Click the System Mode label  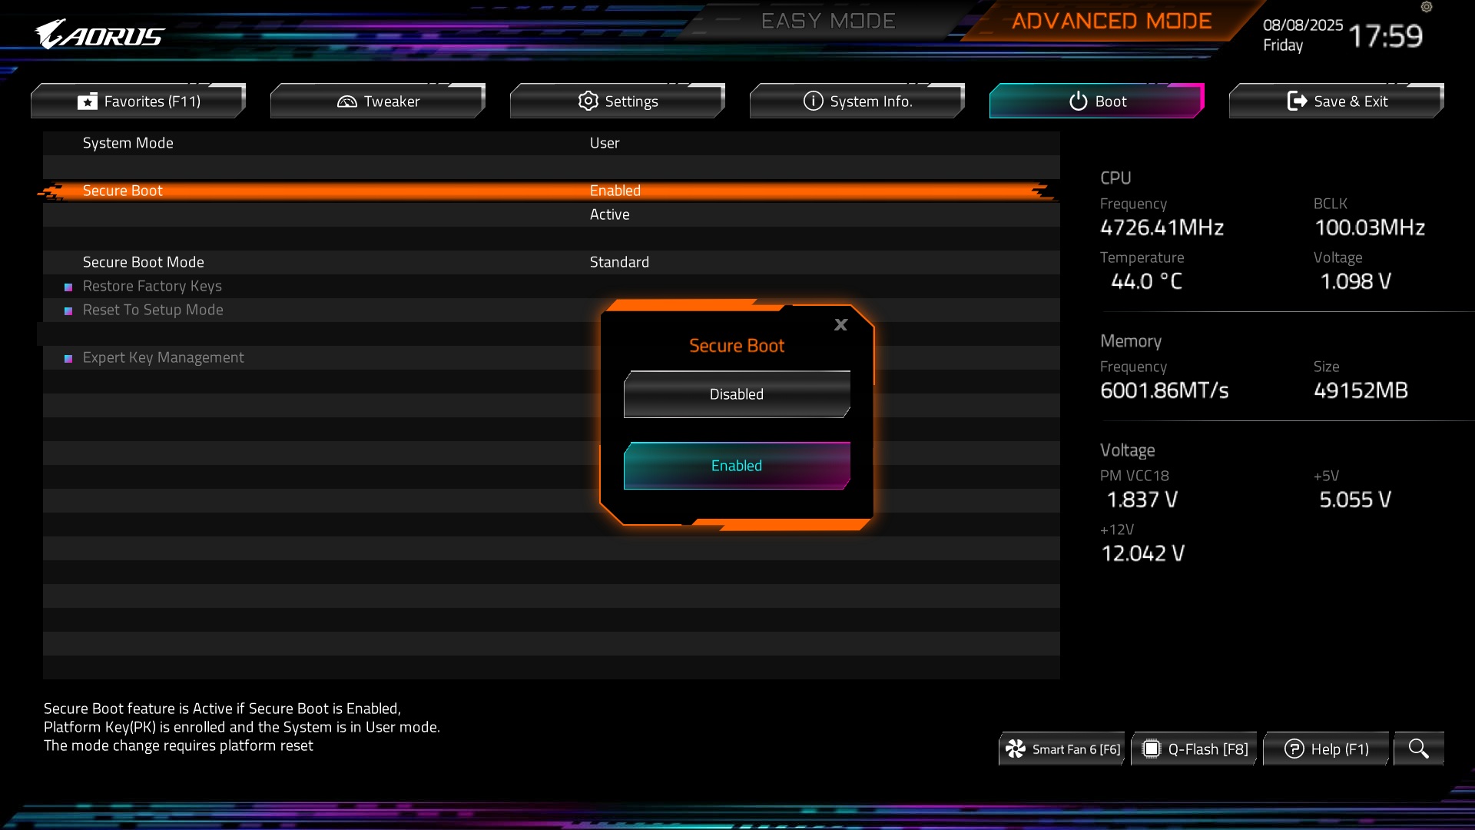(x=128, y=143)
